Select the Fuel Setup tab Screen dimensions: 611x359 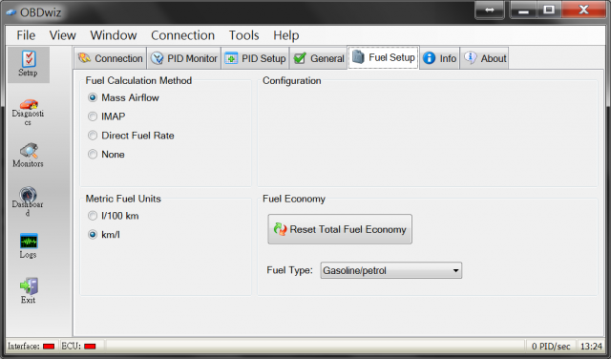click(x=384, y=57)
